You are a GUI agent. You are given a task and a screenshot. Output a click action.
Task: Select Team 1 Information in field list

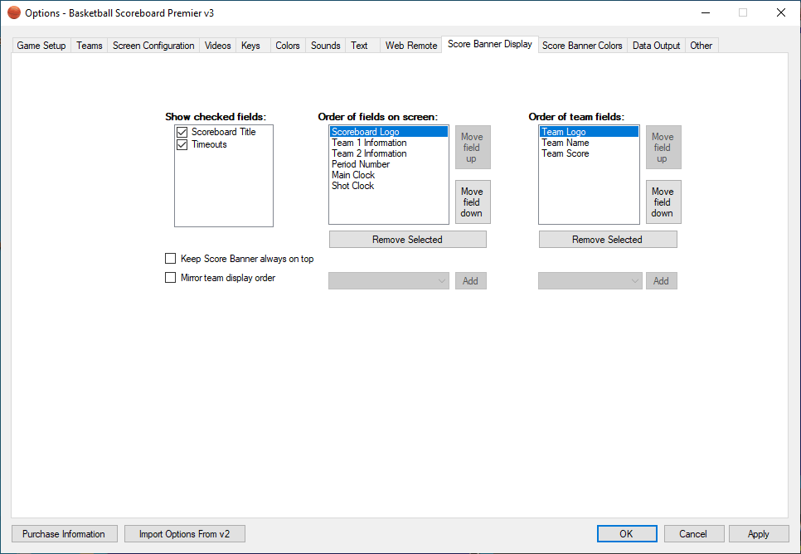[x=369, y=143]
